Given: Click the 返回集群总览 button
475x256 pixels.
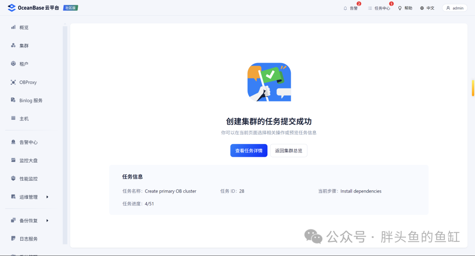Looking at the screenshot, I should tap(289, 150).
